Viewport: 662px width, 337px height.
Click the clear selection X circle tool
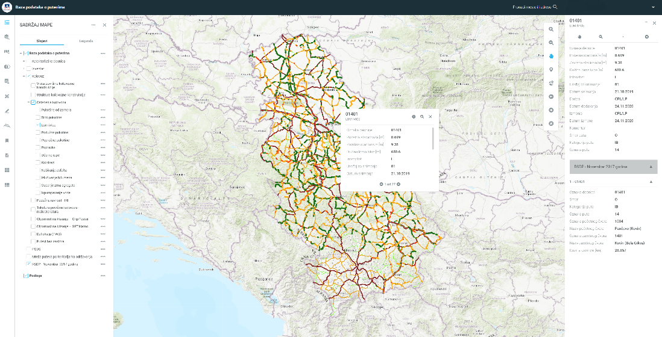click(551, 124)
